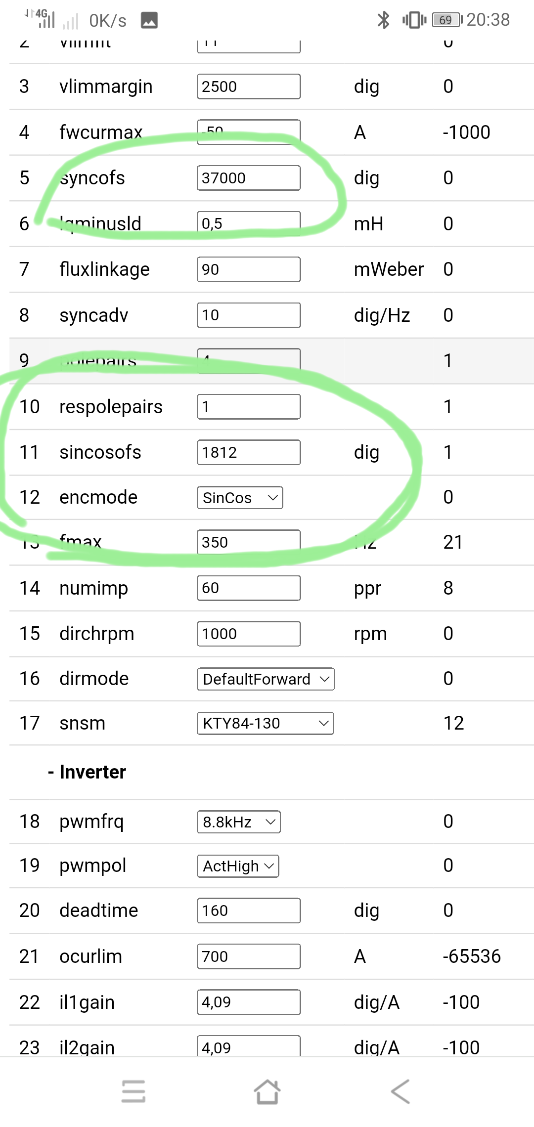Change the pwmfrq 8.8kHz dropdown
Viewport: 534px width, 1127px height.
coord(239,822)
